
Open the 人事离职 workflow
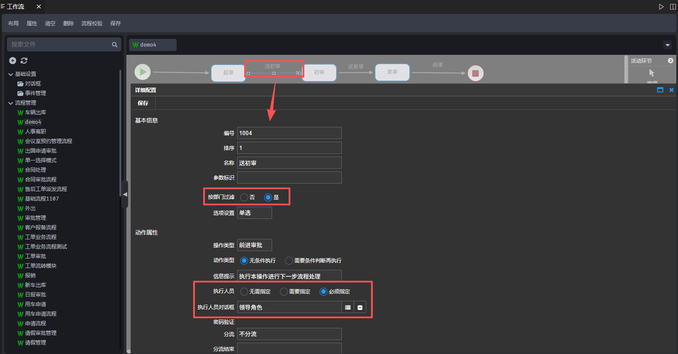(35, 132)
